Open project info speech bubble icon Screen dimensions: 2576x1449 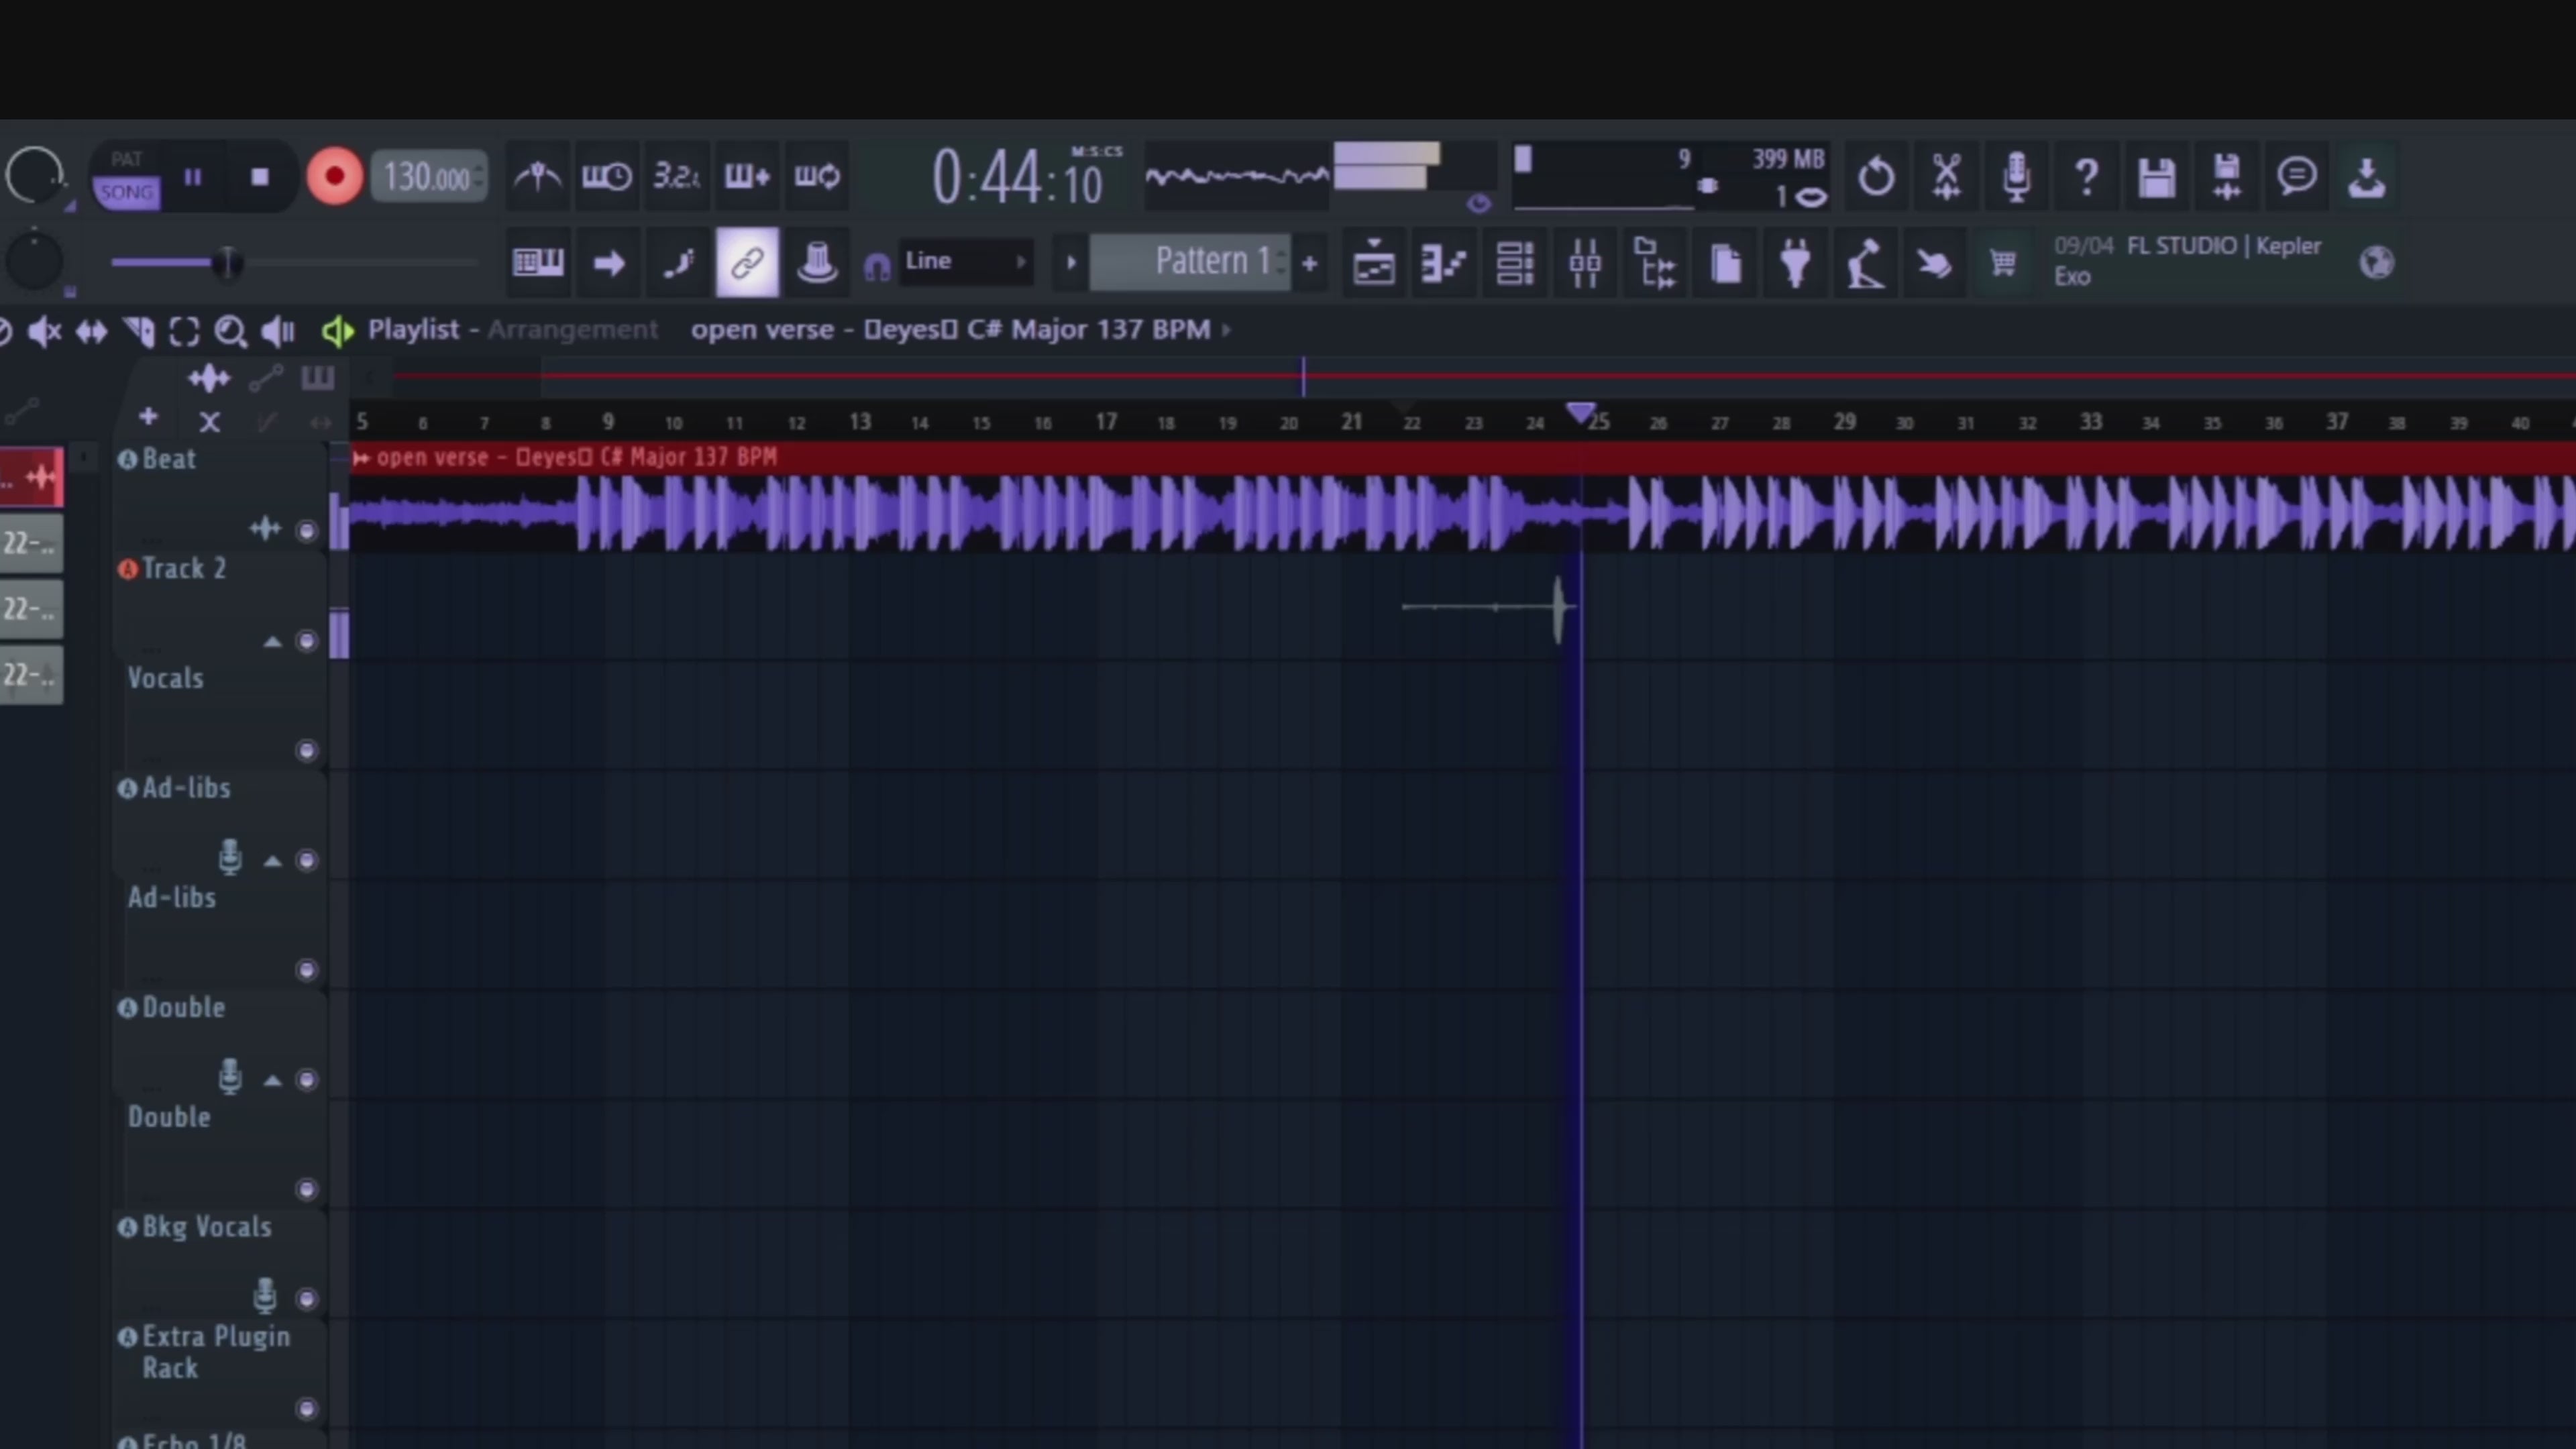(x=2297, y=177)
